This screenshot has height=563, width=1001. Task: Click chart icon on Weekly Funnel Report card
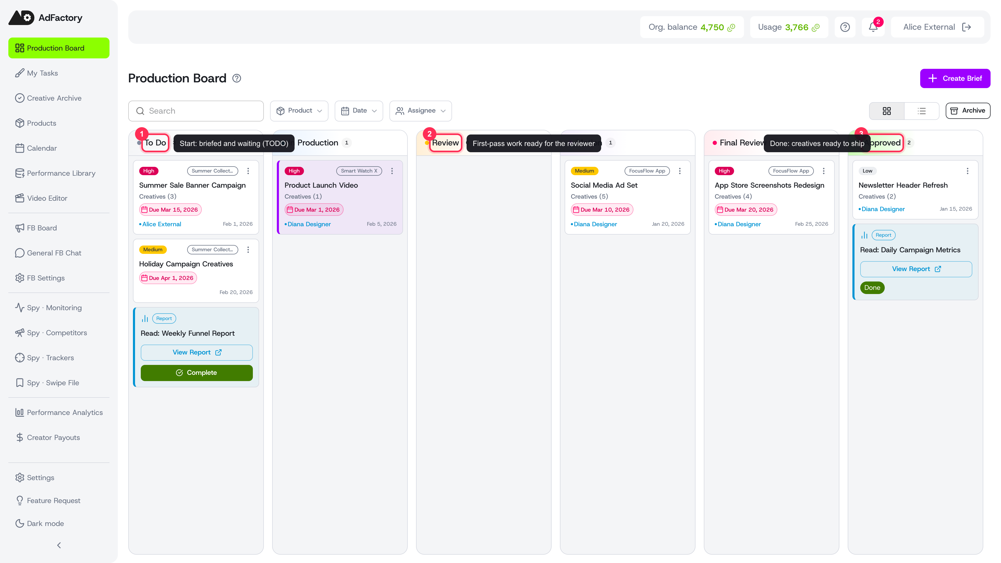coord(145,319)
